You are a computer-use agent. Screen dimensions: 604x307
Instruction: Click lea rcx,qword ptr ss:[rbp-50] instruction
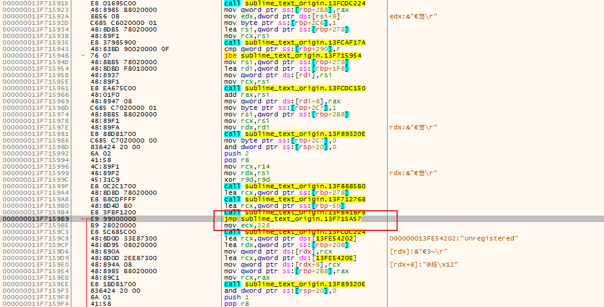coord(284,206)
